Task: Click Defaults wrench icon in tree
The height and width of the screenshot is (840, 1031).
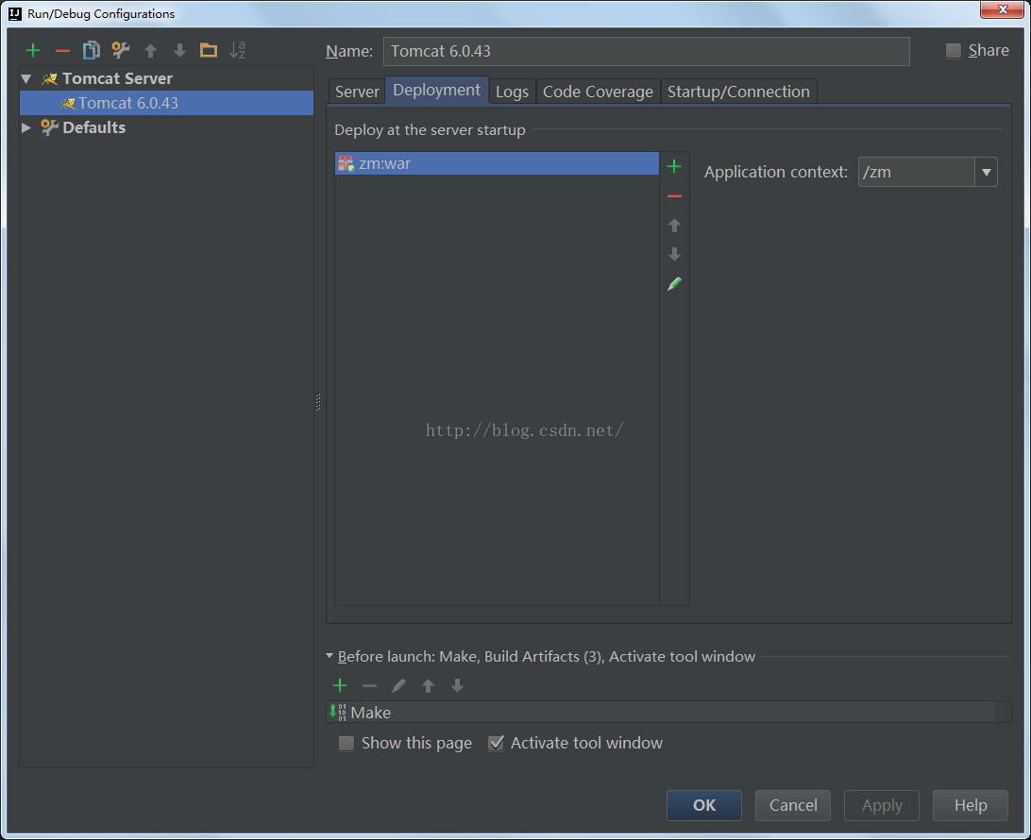Action: pos(49,127)
